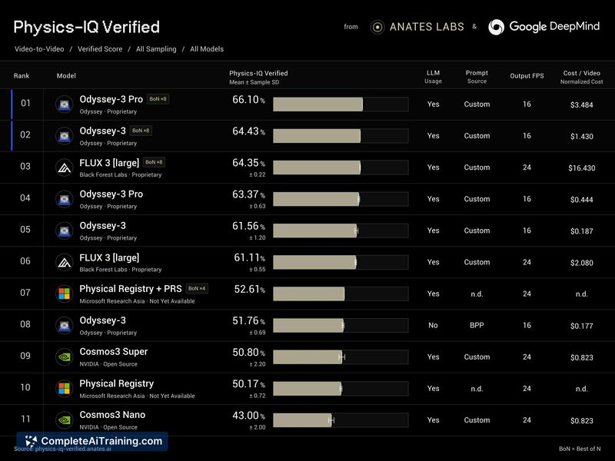Open the Cosmos3 Super model name

113,352
